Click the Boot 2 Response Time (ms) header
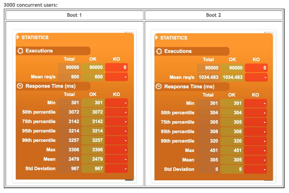 point(192,86)
